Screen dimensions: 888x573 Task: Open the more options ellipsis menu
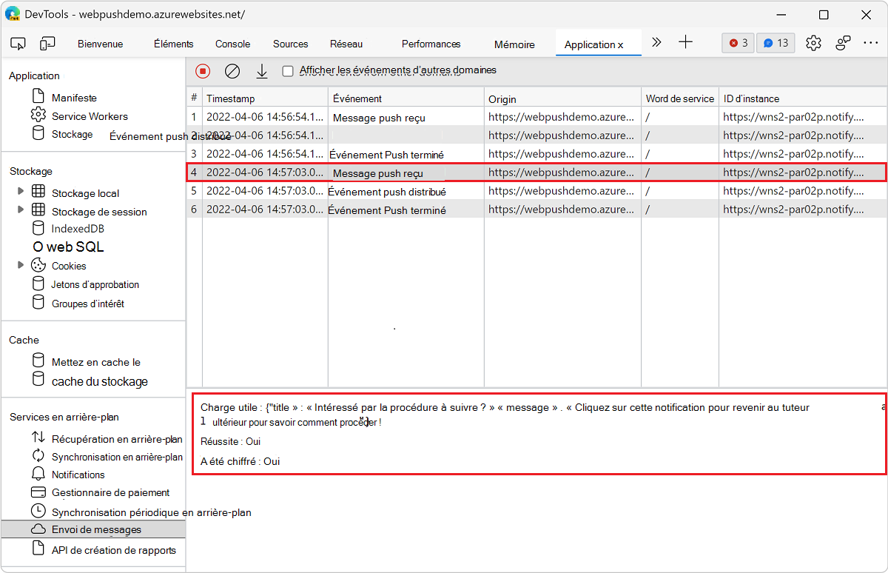871,43
